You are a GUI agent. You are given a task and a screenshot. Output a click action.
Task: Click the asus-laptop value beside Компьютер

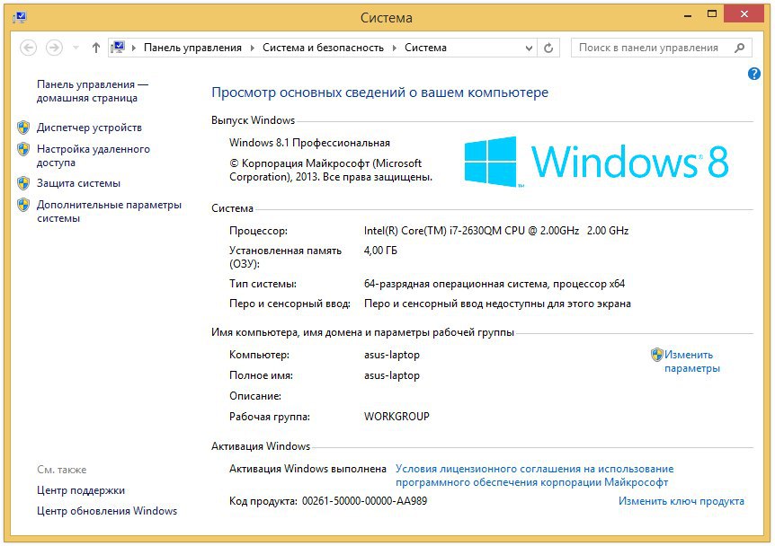tap(392, 355)
